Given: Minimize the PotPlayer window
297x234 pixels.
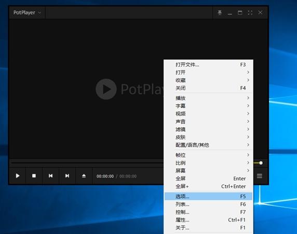Looking at the screenshot, I should [230, 14].
